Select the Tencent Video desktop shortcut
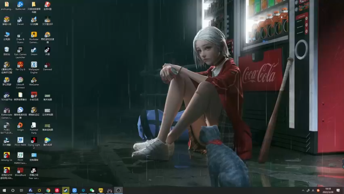The height and width of the screenshot is (194, 344). [47, 142]
